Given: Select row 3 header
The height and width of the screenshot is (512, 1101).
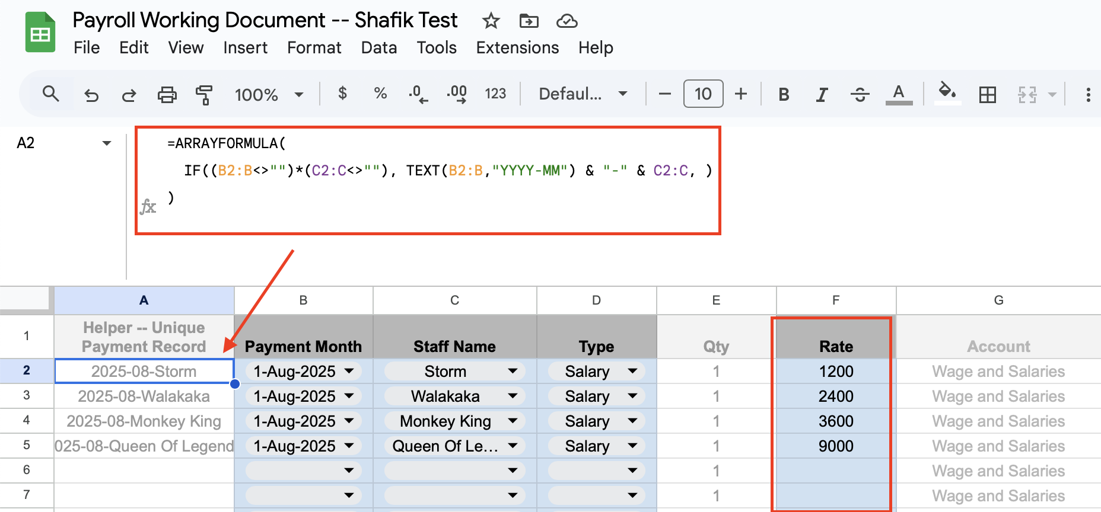Looking at the screenshot, I should (x=27, y=395).
